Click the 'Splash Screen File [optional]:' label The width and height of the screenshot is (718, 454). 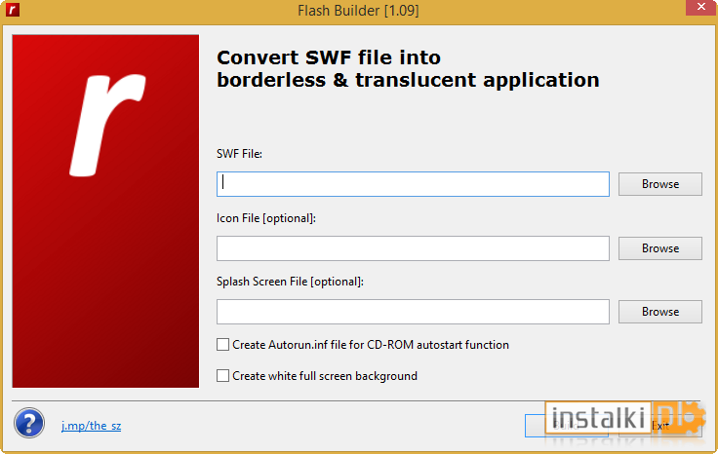point(290,282)
